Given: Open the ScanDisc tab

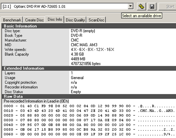Looking at the screenshot, I should [x=96, y=20].
